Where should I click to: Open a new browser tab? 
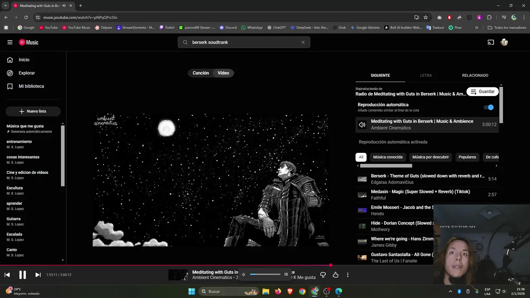coord(80,6)
